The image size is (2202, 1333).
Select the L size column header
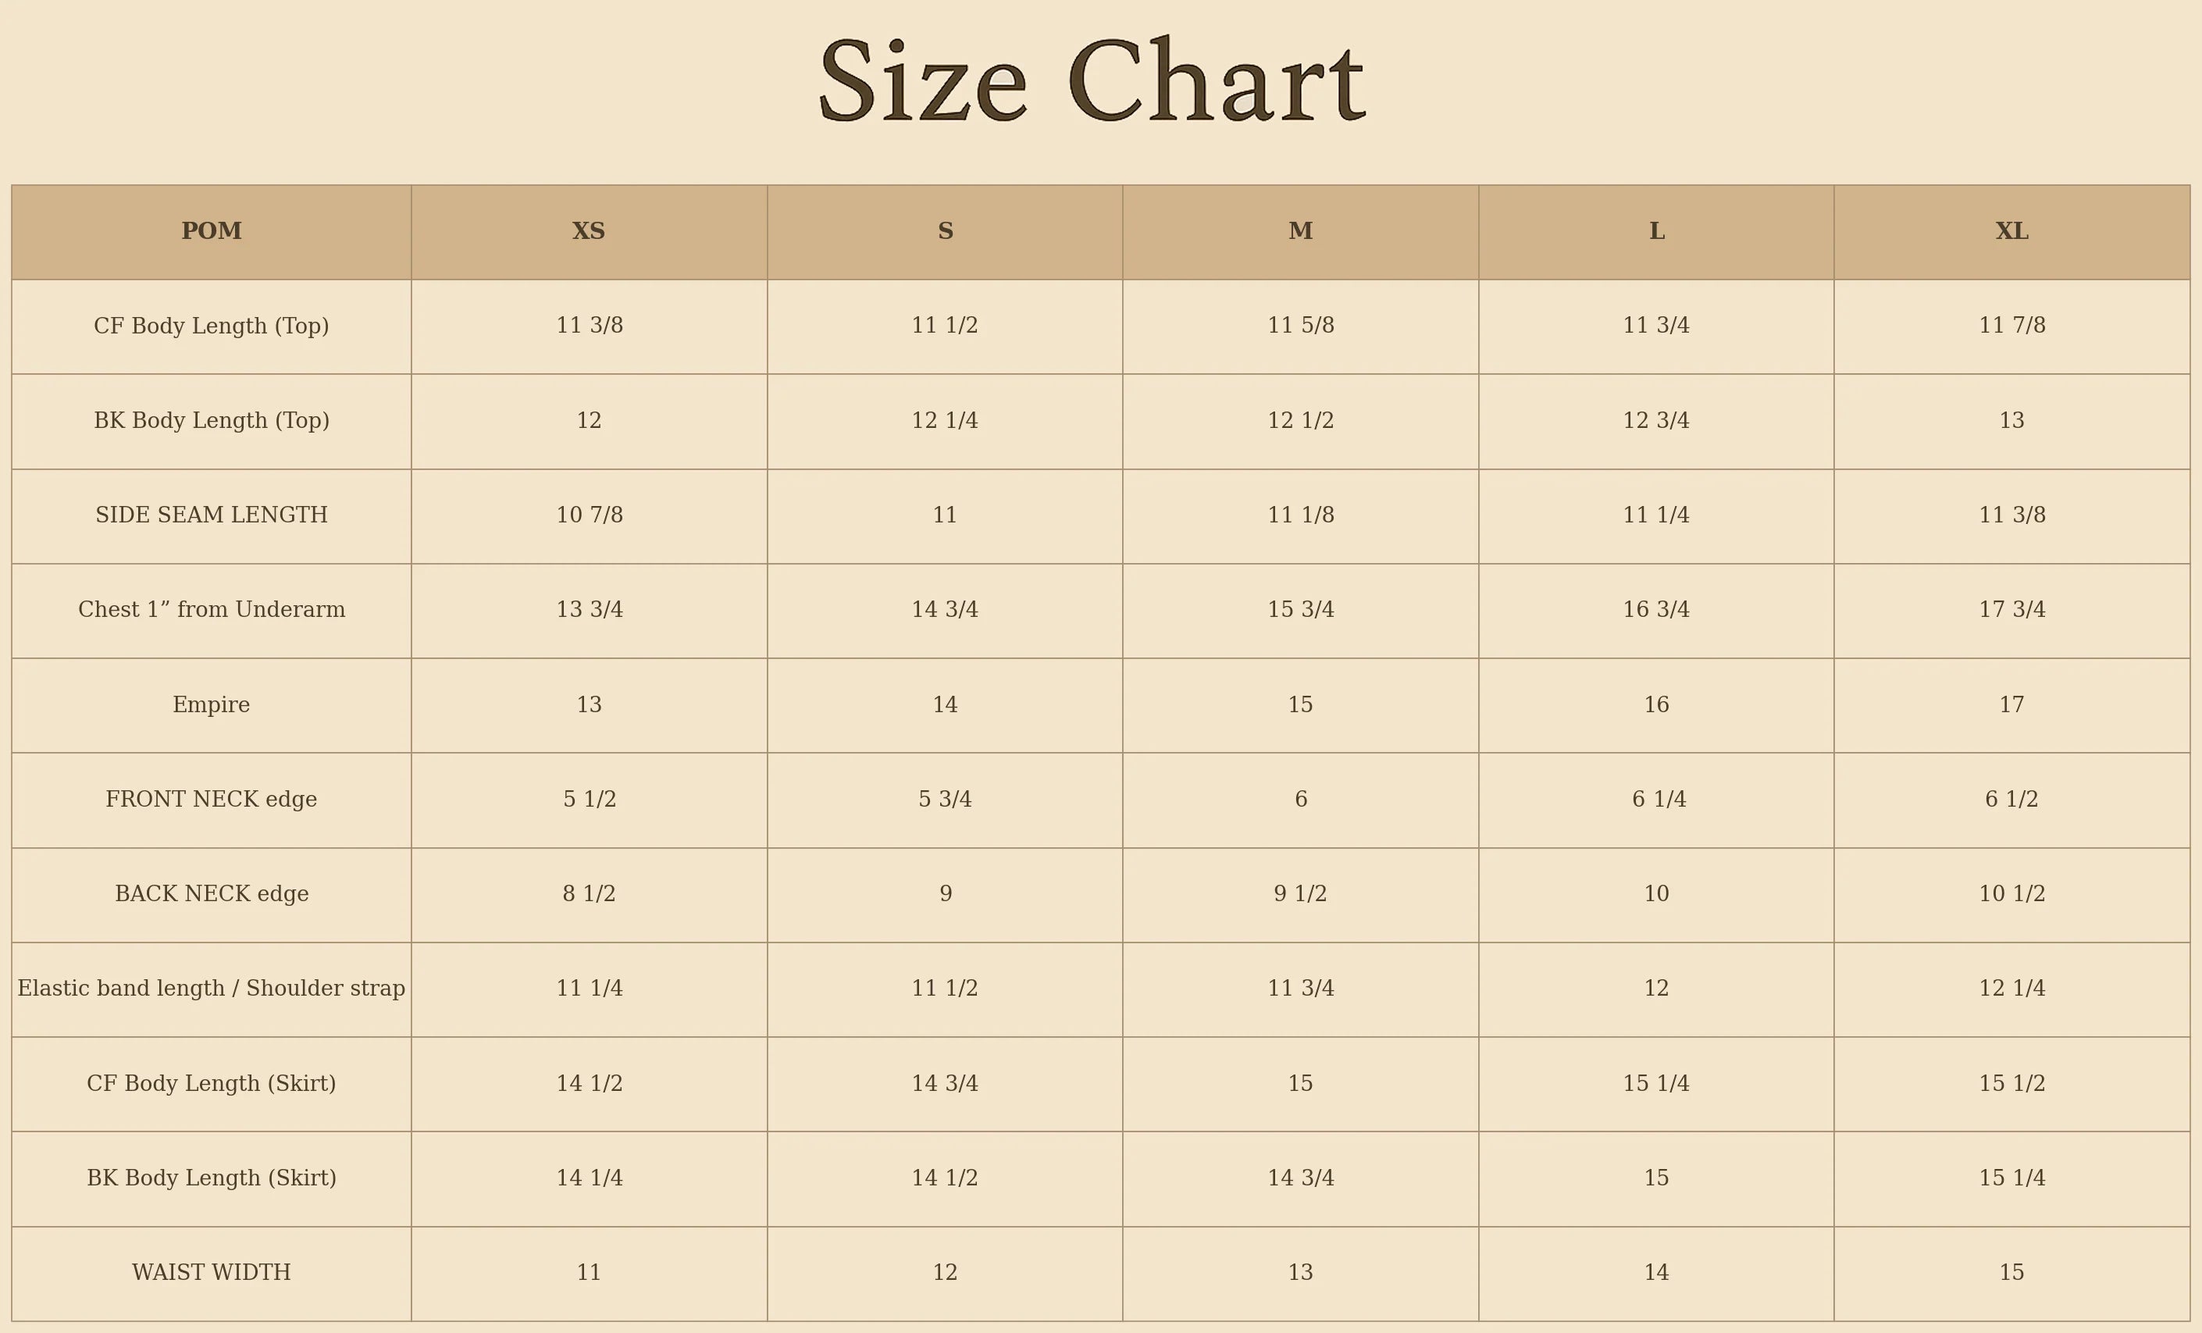point(1656,231)
